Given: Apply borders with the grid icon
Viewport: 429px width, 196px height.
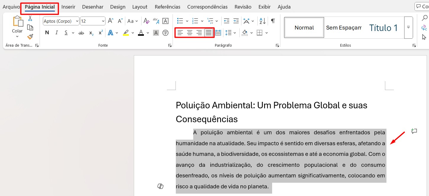Looking at the screenshot, I should pyautogui.click(x=260, y=33).
